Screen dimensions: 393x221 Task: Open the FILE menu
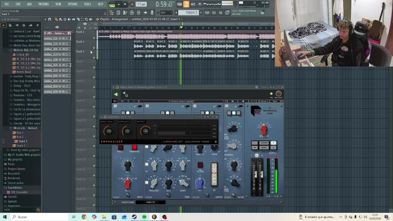[x=6, y=4]
